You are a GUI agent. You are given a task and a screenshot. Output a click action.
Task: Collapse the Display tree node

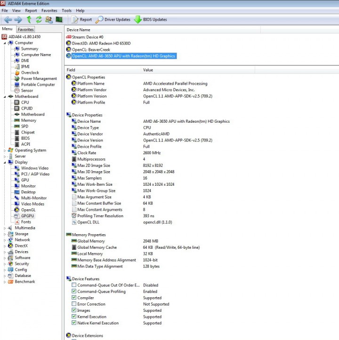5,162
